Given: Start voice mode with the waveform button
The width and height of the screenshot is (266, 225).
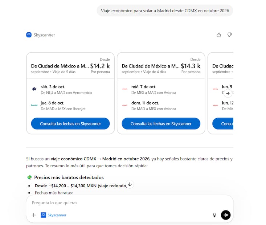Looking at the screenshot, I should (226, 215).
